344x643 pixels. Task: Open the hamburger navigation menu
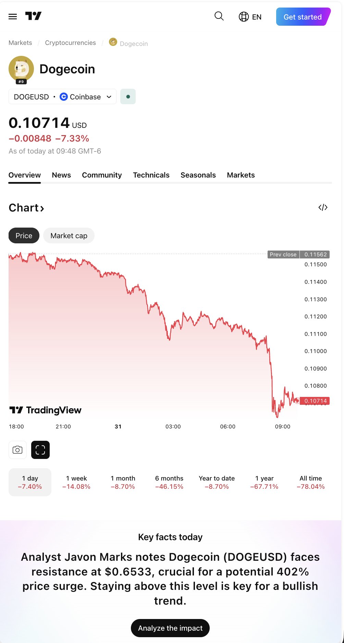point(13,17)
